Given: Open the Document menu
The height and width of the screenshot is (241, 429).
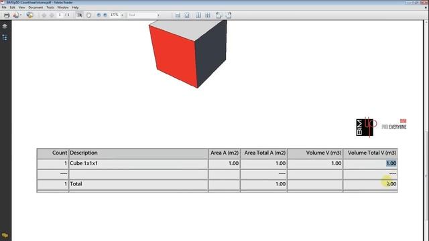Looking at the screenshot, I should (x=36, y=7).
